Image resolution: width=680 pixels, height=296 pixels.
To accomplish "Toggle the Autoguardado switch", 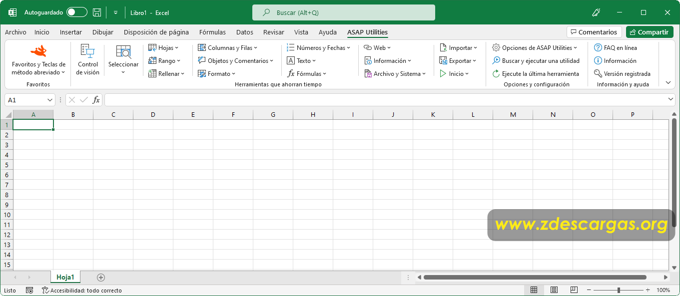I will (76, 12).
